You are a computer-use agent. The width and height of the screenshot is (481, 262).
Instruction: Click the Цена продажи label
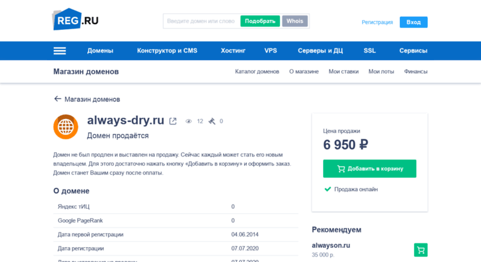342,131
